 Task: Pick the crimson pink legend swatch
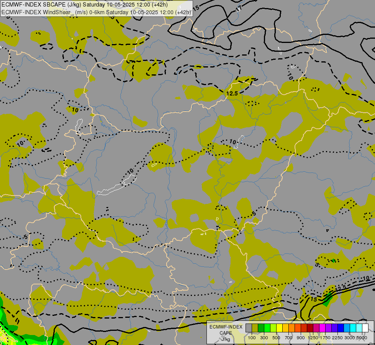click(316, 328)
